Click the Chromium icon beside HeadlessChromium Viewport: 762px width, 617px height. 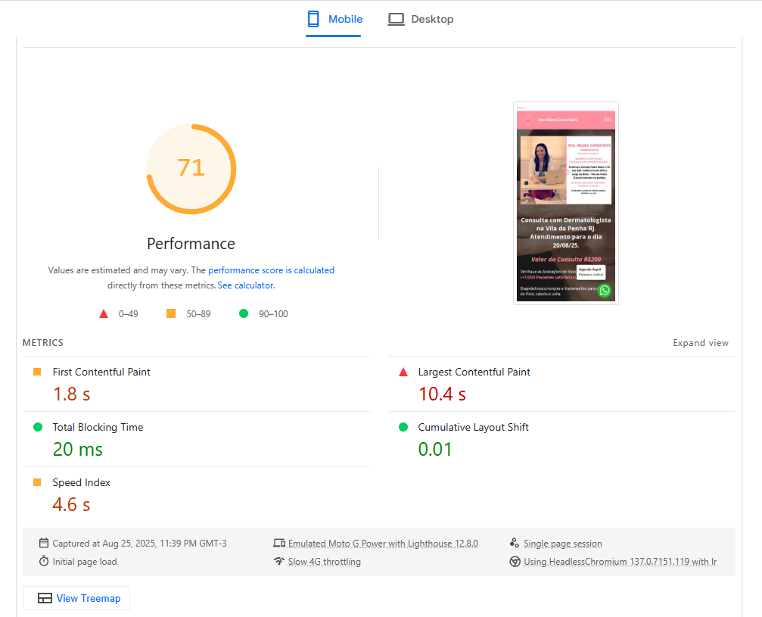coord(515,562)
